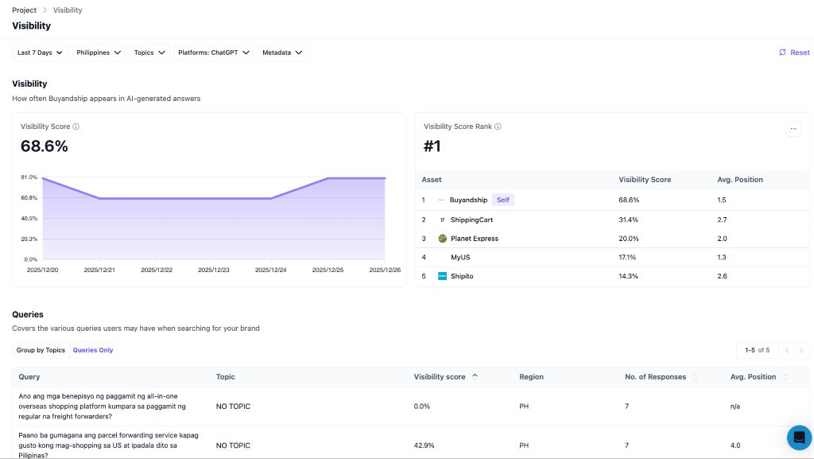Screen dimensions: 814x459
Task: Expand the Metadata filter dropdown
Action: point(282,53)
